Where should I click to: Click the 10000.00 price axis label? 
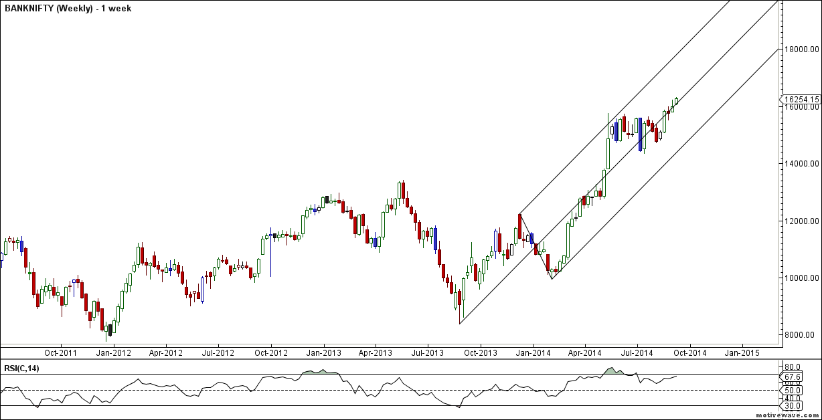click(x=802, y=278)
